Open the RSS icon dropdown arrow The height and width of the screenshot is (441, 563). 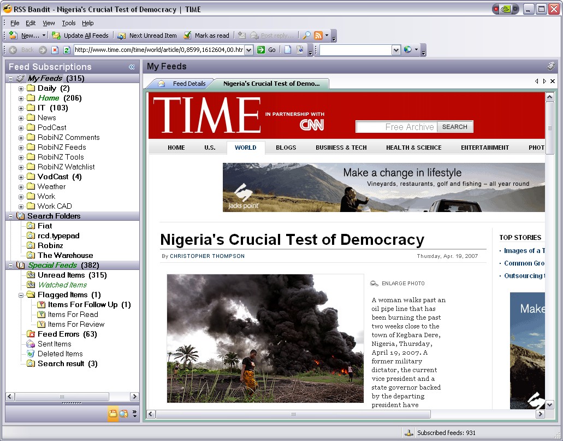pyautogui.click(x=327, y=35)
